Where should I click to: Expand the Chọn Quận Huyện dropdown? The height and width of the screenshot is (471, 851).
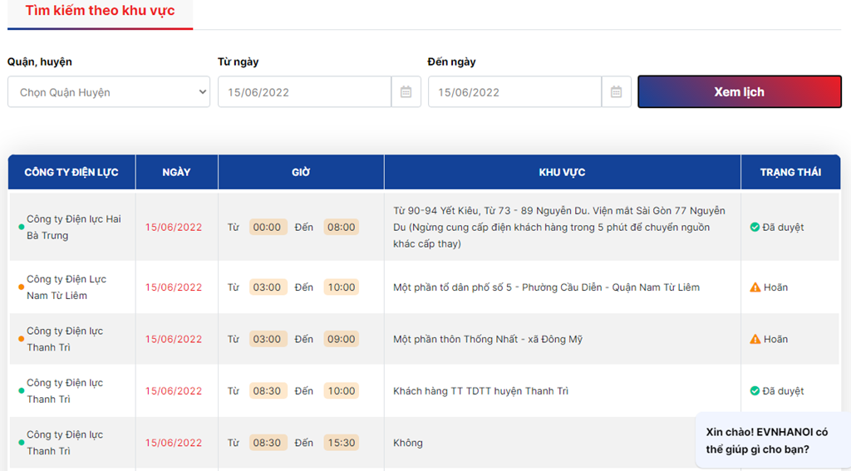click(109, 91)
